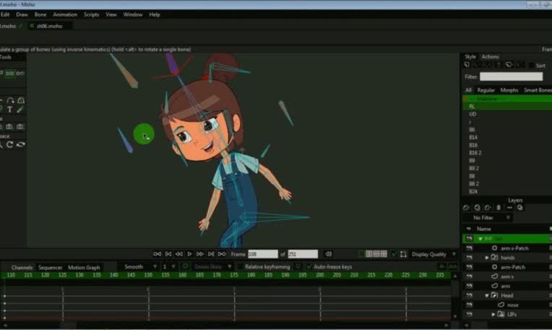This screenshot has width=552, height=330.
Task: Click the current Frame number field
Action: [x=262, y=254]
